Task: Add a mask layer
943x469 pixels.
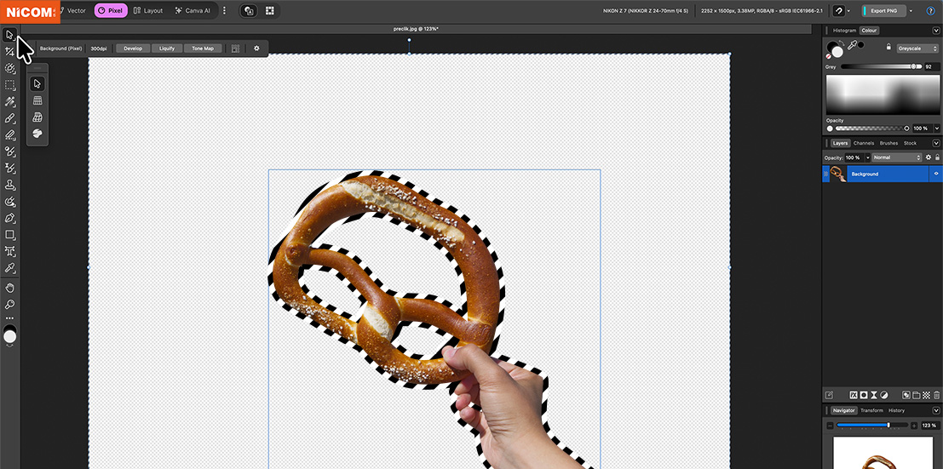Action: 863,395
